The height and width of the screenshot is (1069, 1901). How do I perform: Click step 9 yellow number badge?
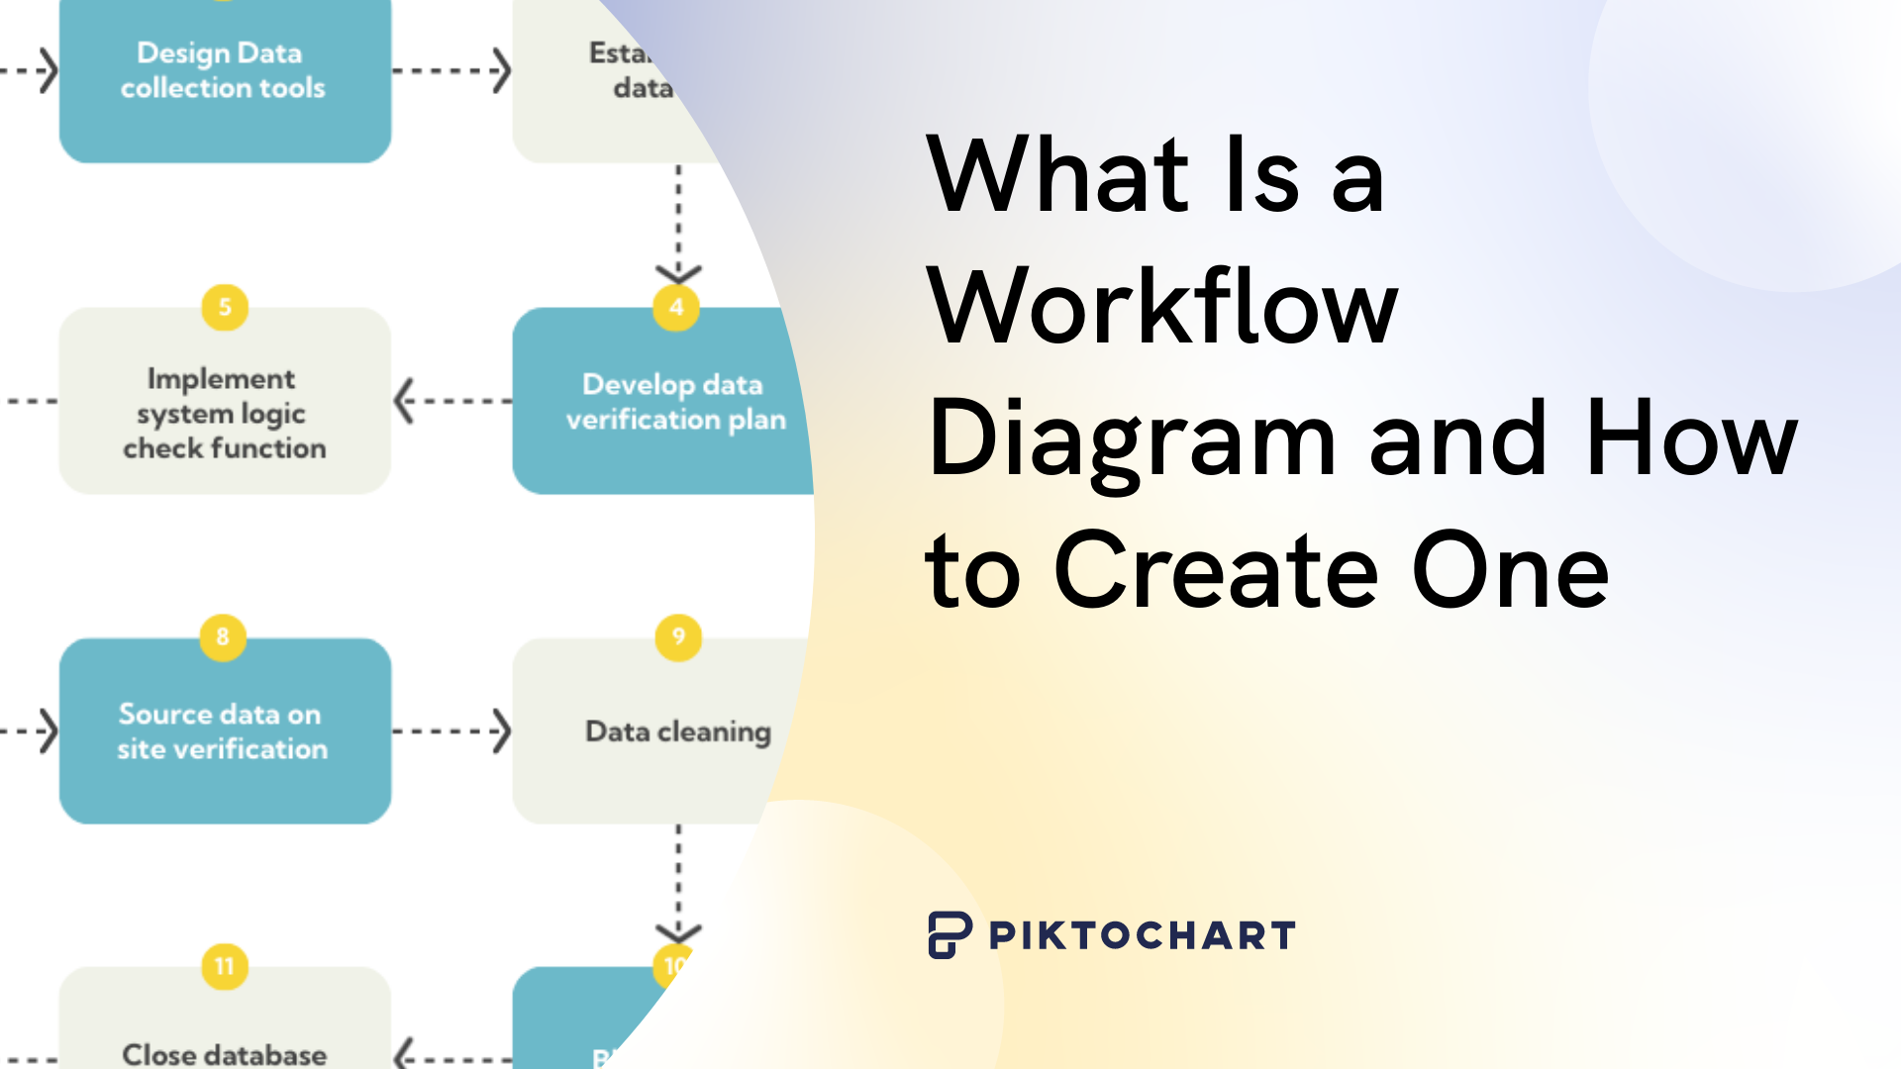tap(676, 637)
